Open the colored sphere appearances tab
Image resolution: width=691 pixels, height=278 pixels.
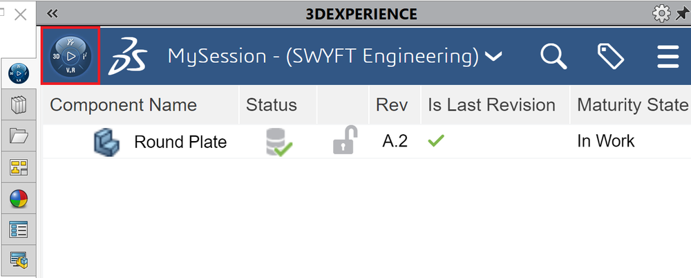tap(19, 199)
